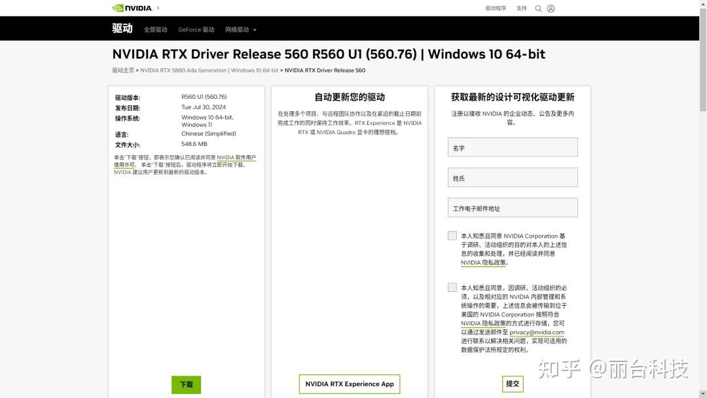This screenshot has width=707, height=398.
Task: Click release date Tue Jul 30, 2024
Action: (204, 107)
